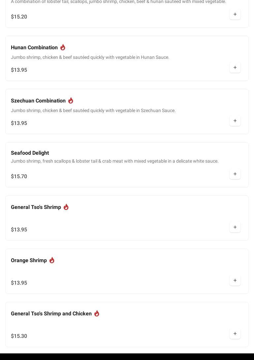
Task: Click the $15.30 price label
Action: [x=19, y=336]
